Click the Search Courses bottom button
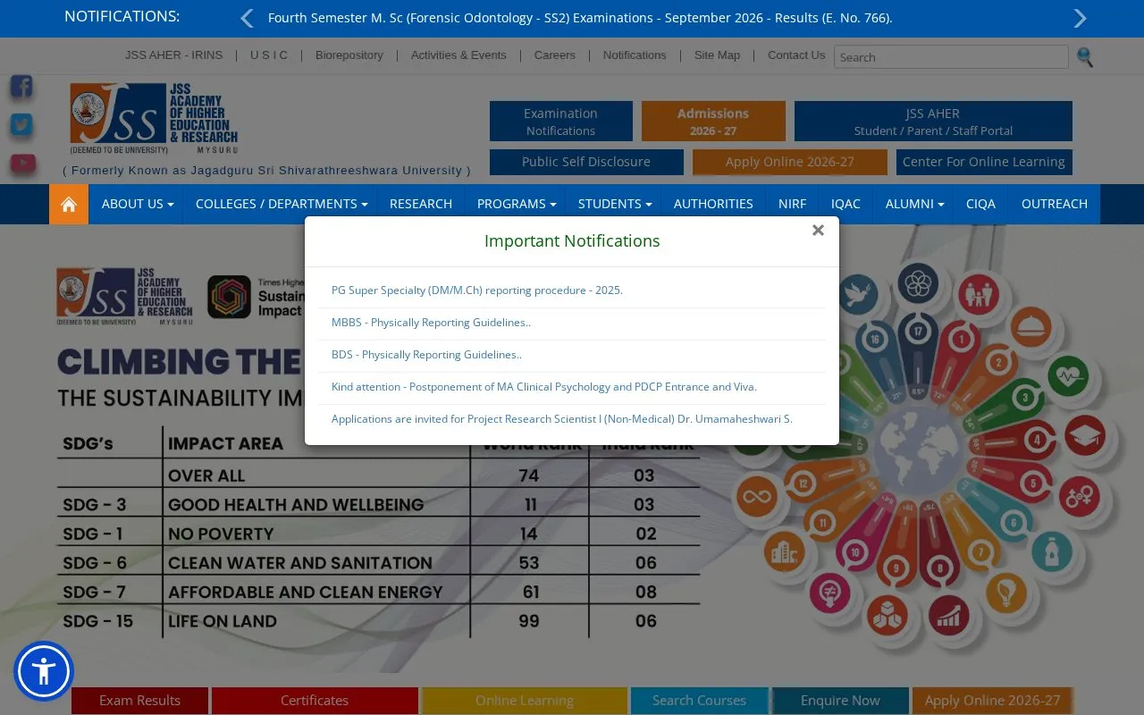The image size is (1144, 715). coord(699,701)
